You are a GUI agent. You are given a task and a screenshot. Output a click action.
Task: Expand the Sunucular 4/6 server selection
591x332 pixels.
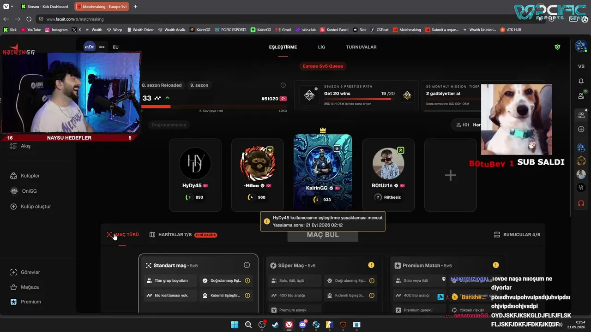click(517, 235)
